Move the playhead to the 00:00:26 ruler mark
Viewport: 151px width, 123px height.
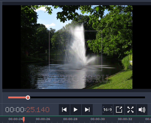(43, 119)
